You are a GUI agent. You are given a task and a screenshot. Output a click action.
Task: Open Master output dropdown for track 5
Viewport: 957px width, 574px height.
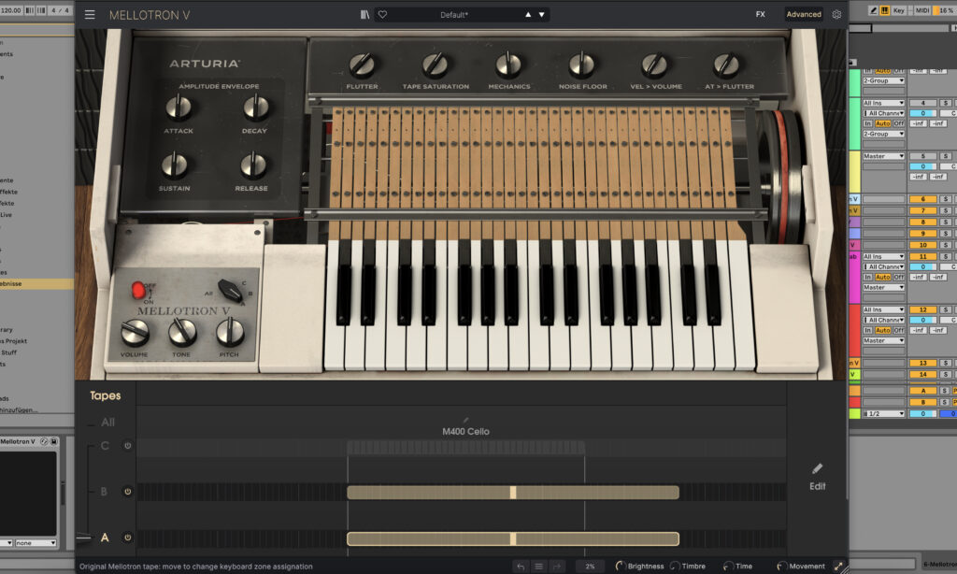(883, 156)
